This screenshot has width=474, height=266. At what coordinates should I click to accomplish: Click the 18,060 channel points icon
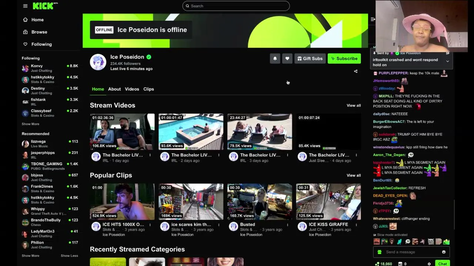point(377,264)
